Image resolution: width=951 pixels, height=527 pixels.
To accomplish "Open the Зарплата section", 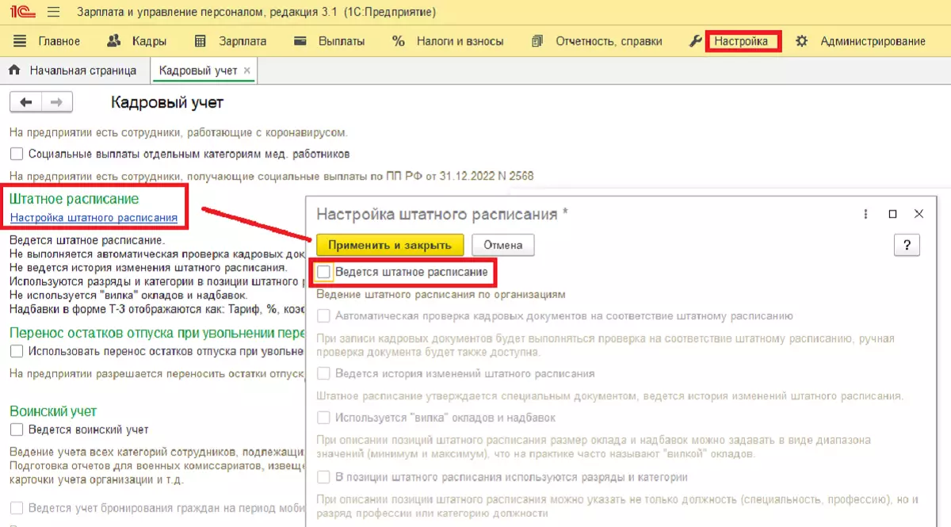I will pos(231,41).
